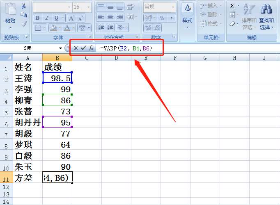This screenshot has width=280, height=205.
Task: Open 查找和选择 binoculars button
Action: 266,16
